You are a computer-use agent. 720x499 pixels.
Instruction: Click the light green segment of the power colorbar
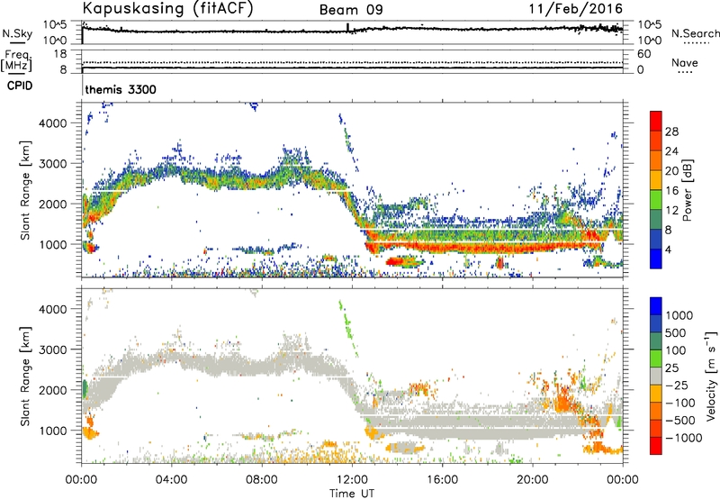point(656,200)
